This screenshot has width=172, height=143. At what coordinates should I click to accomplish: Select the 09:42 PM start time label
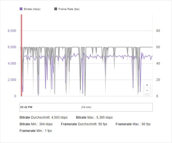point(26,107)
